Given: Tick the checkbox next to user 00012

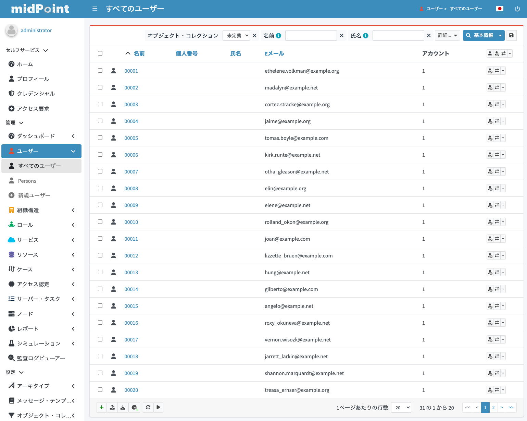Looking at the screenshot, I should point(100,255).
